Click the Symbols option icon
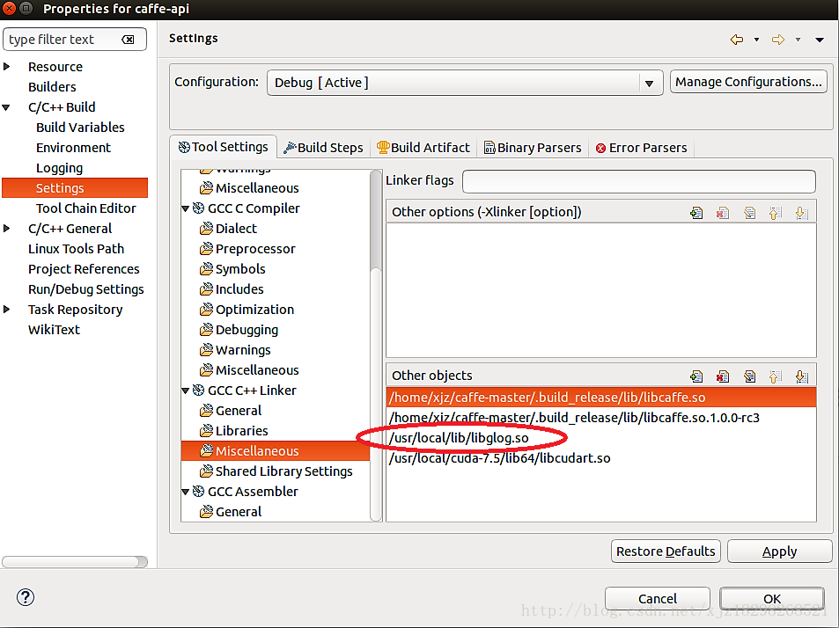839x628 pixels. point(206,269)
